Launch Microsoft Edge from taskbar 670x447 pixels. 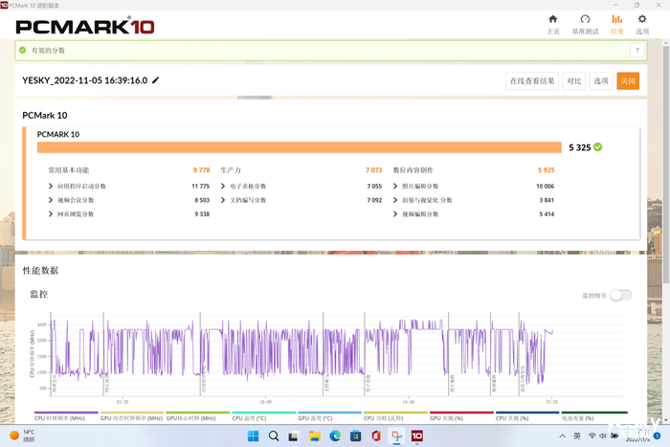[335, 436]
